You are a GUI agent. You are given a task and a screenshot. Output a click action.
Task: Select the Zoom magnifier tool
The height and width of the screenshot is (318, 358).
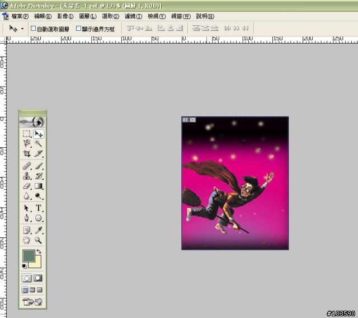(x=39, y=240)
